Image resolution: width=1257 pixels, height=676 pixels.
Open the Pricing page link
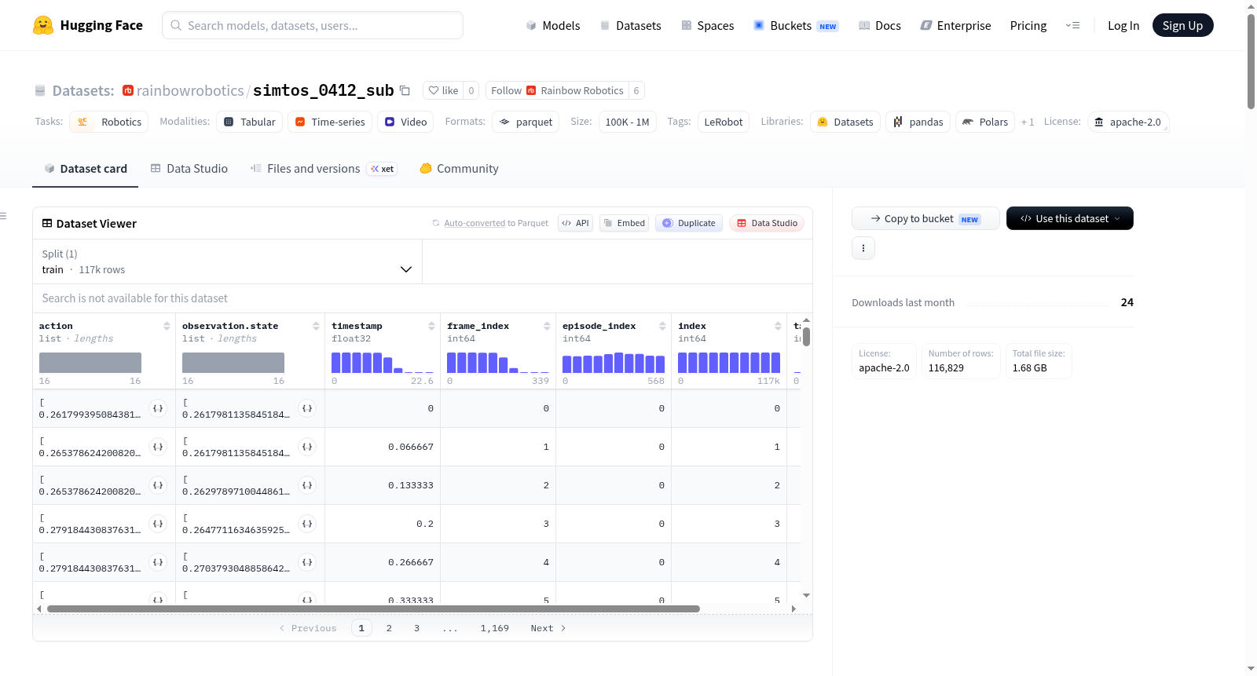[x=1028, y=25]
